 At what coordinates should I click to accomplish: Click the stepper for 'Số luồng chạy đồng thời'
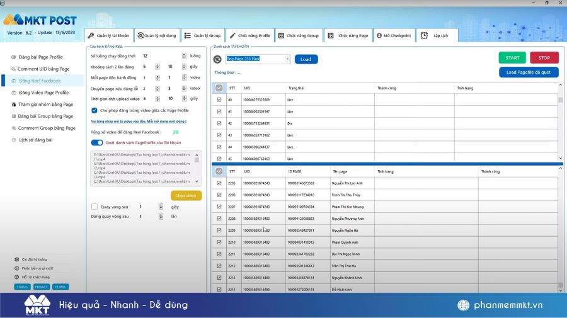(184, 56)
